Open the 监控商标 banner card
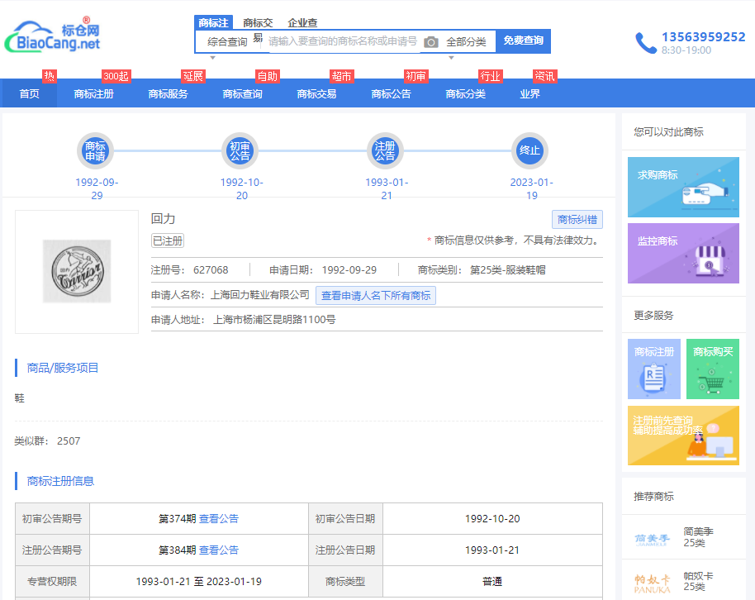Image resolution: width=755 pixels, height=600 pixels. (x=683, y=253)
